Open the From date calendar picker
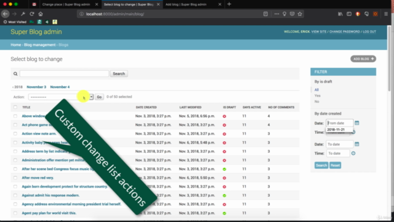The image size is (394, 222). [357, 123]
